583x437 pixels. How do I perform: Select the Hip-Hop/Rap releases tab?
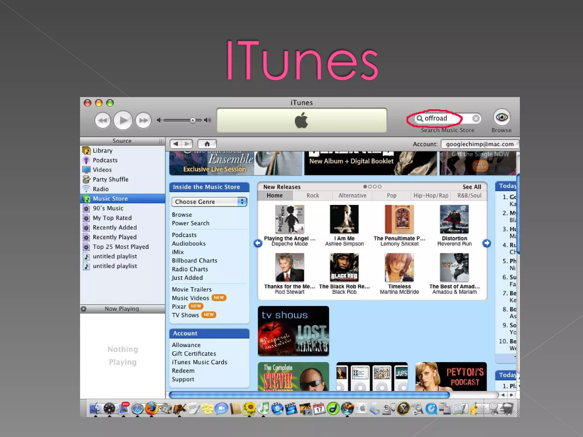[430, 195]
